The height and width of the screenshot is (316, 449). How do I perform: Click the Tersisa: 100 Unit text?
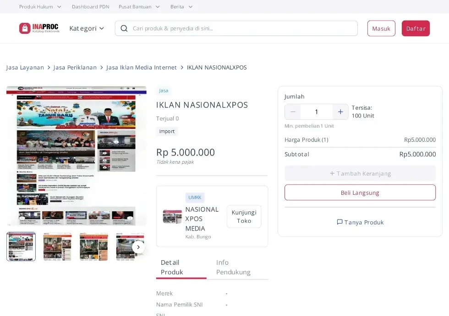click(363, 112)
